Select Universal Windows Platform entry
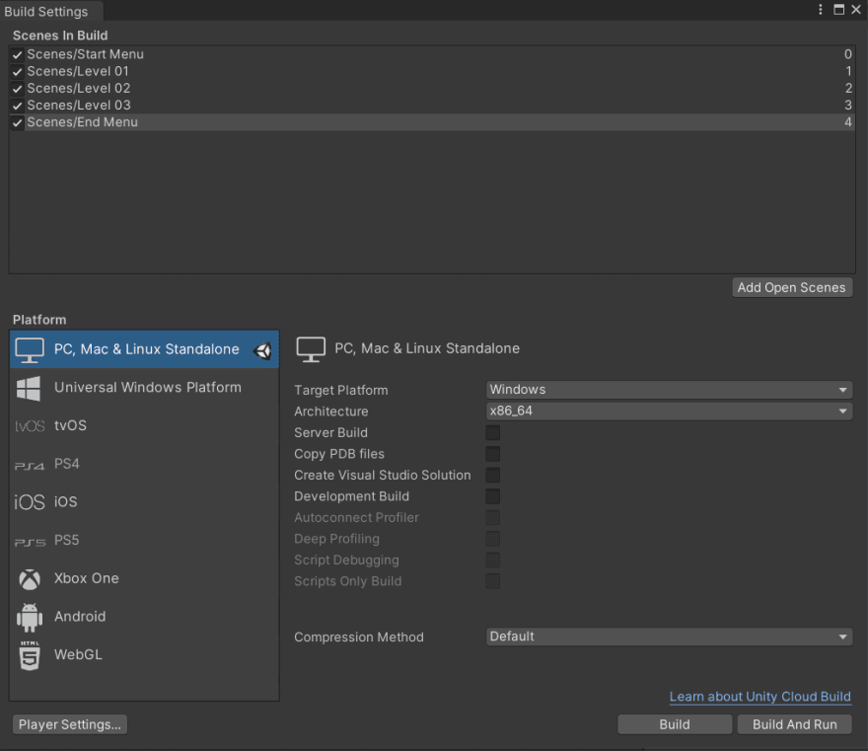868x751 pixels. 144,388
